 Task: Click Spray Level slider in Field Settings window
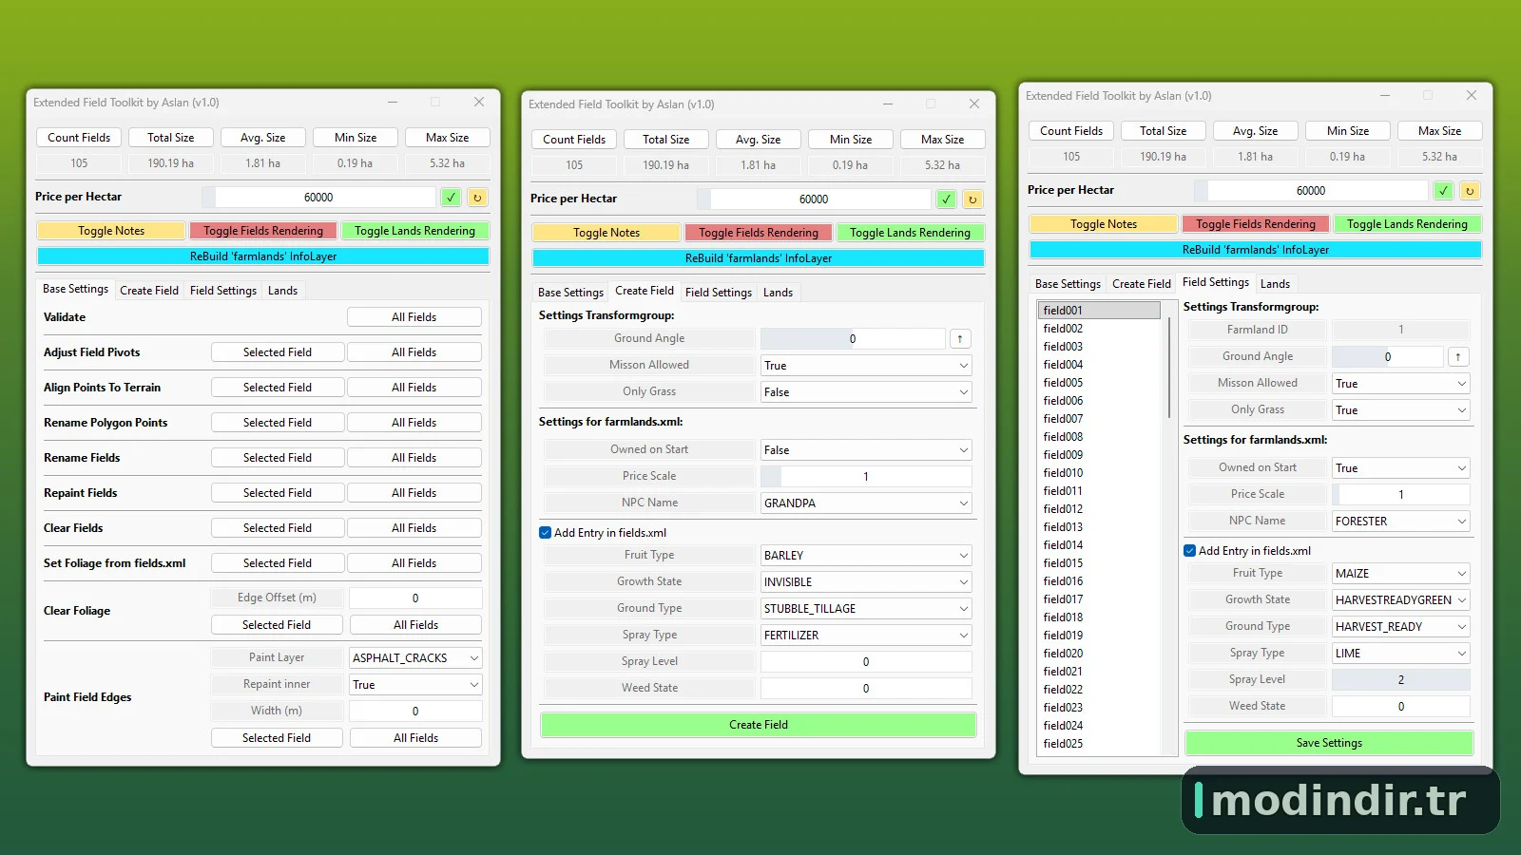tap(1401, 680)
